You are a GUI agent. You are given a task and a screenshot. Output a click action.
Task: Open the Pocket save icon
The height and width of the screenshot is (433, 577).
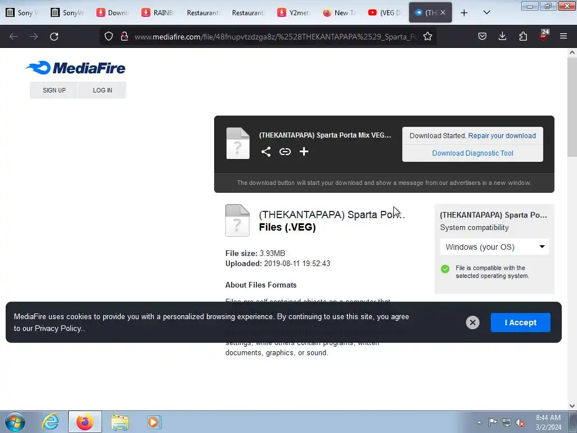[x=482, y=37]
